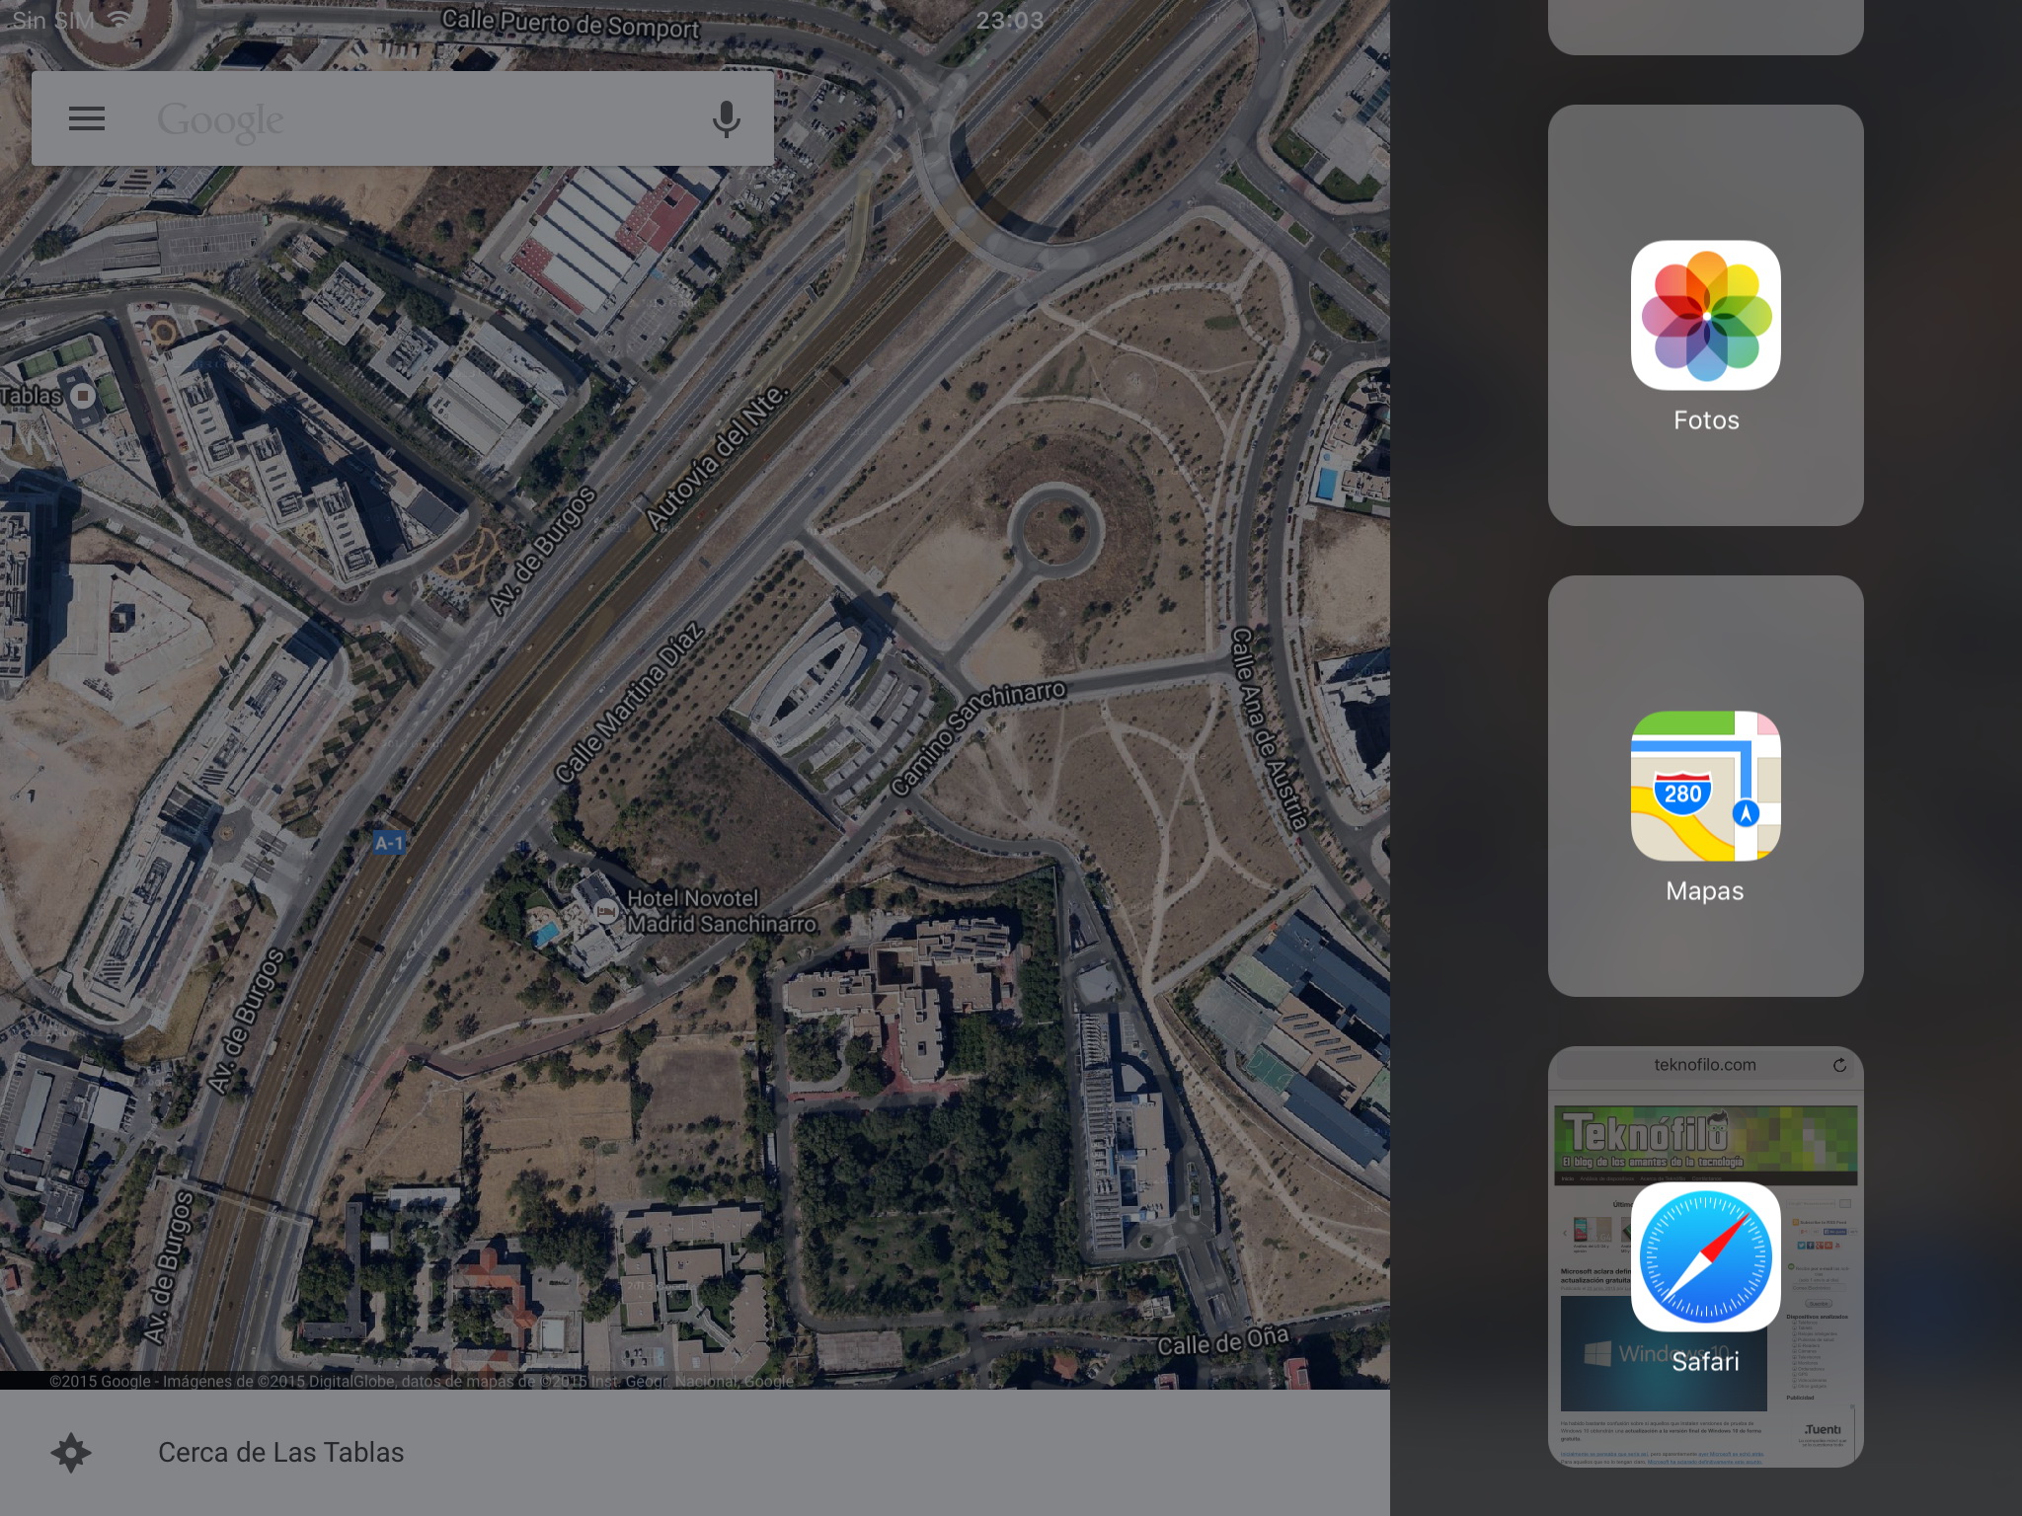The width and height of the screenshot is (2022, 1516).
Task: Open the Safari compass icon
Action: click(x=1705, y=1257)
